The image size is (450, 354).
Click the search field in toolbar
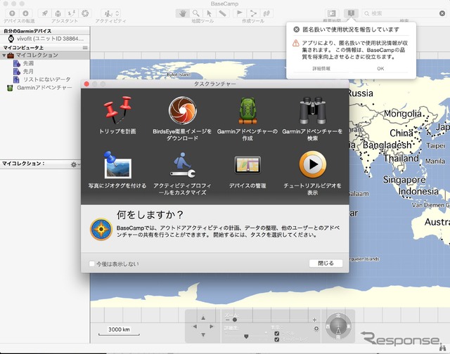(x=404, y=13)
